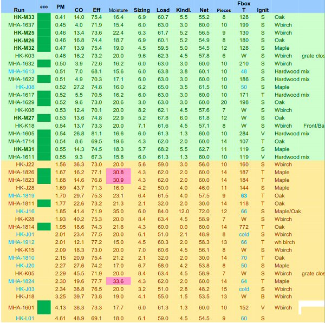Select the blue run link MHA-1824
The width and height of the screenshot is (325, 323).
[x=21, y=281]
